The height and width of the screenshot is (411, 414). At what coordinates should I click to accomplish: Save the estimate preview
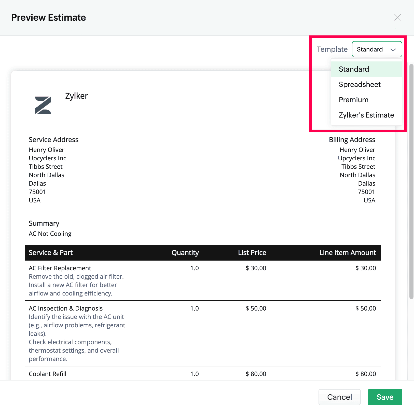[385, 397]
